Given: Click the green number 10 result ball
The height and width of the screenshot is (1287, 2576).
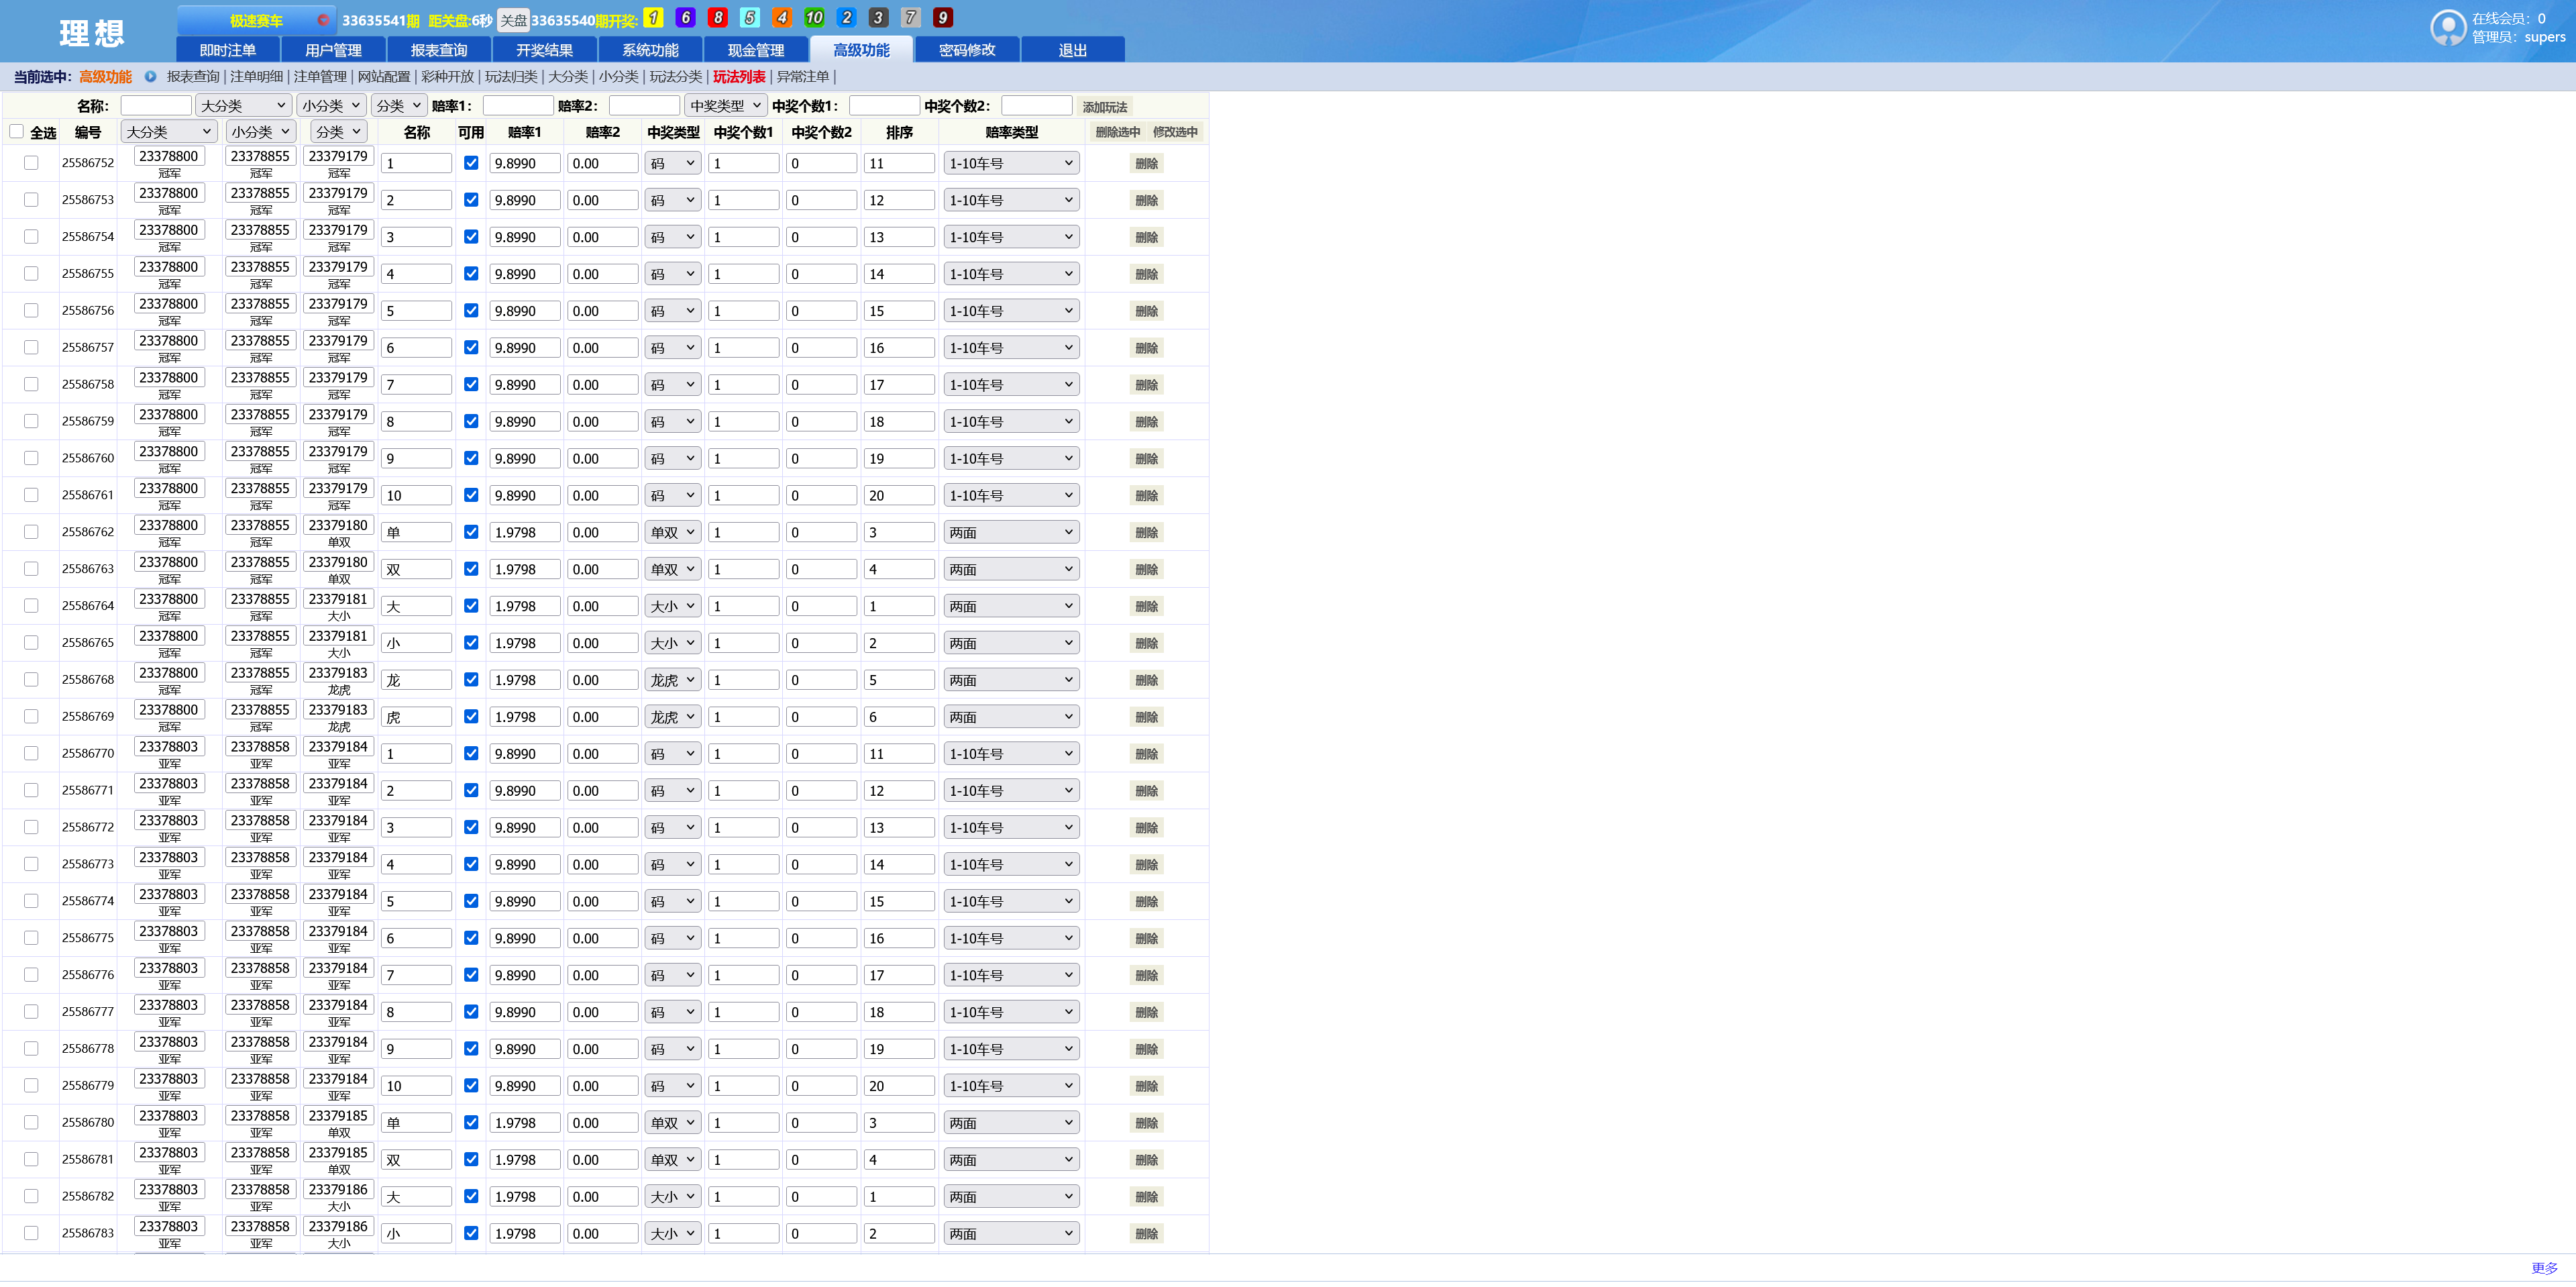Looking at the screenshot, I should (814, 18).
